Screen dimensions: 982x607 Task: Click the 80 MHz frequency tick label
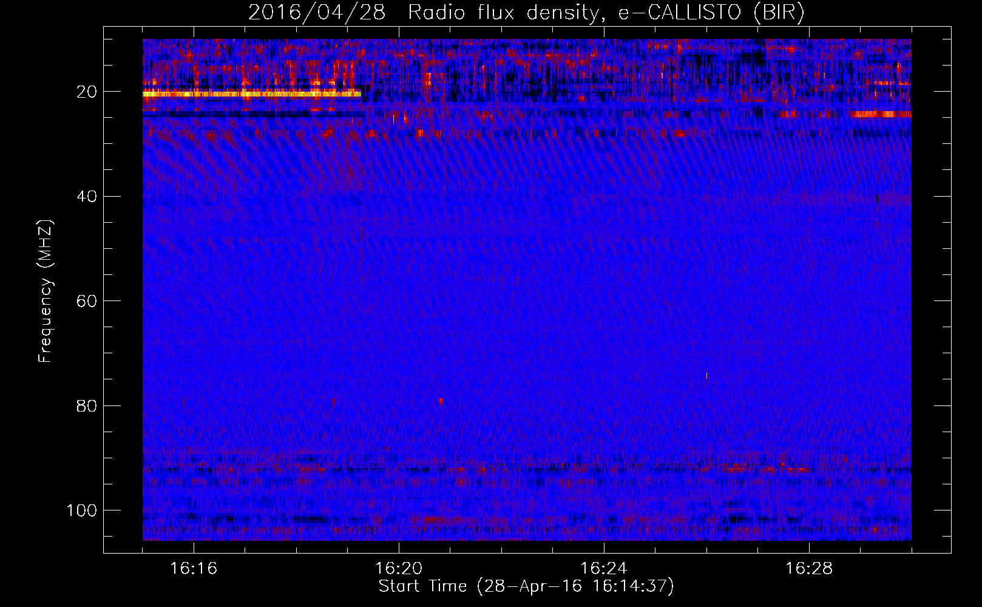point(87,405)
